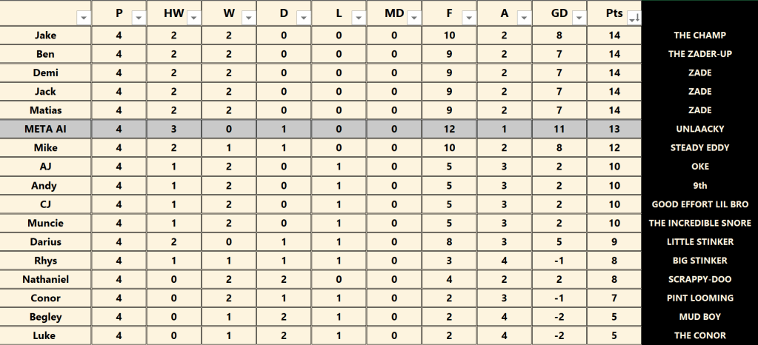
Task: Select the cell containing Jake
Action: [46, 36]
